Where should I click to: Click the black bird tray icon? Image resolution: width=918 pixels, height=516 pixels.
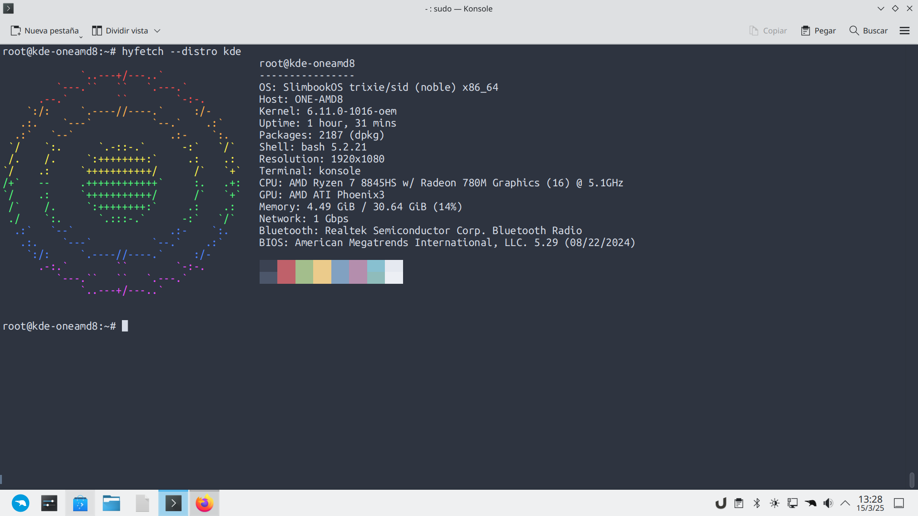(810, 503)
